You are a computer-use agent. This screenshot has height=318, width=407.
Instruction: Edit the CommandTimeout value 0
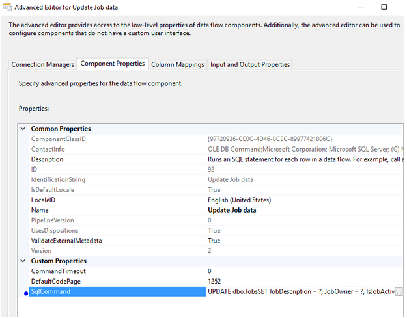pyautogui.click(x=210, y=271)
